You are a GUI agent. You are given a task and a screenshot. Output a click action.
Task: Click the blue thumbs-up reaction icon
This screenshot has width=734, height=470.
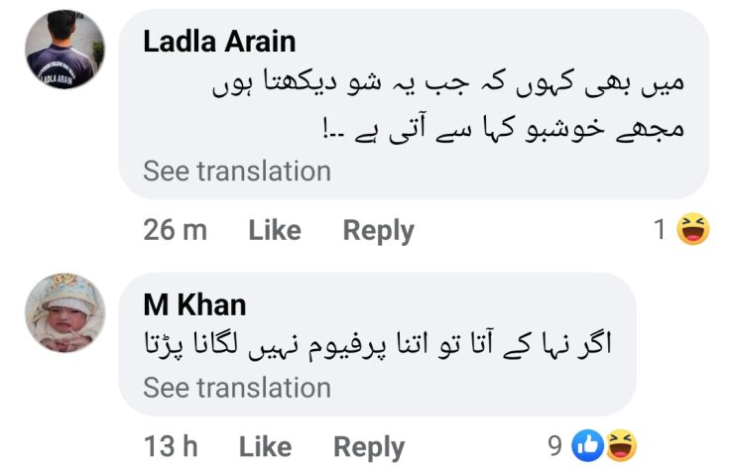point(589,446)
